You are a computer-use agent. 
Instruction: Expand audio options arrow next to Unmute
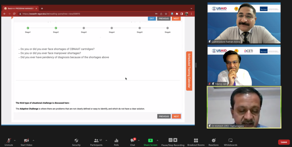click(15, 140)
